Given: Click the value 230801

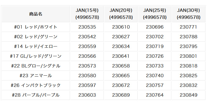Looking at the screenshot, I should [188, 56].
